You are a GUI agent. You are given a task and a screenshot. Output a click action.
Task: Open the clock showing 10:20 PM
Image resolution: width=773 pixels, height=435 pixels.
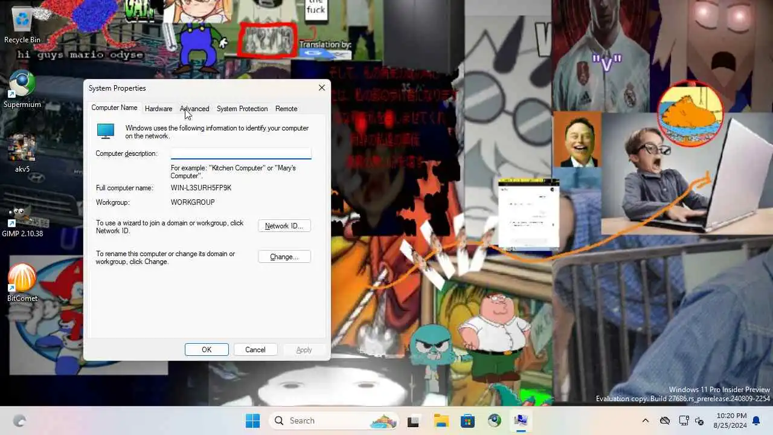[x=731, y=420]
